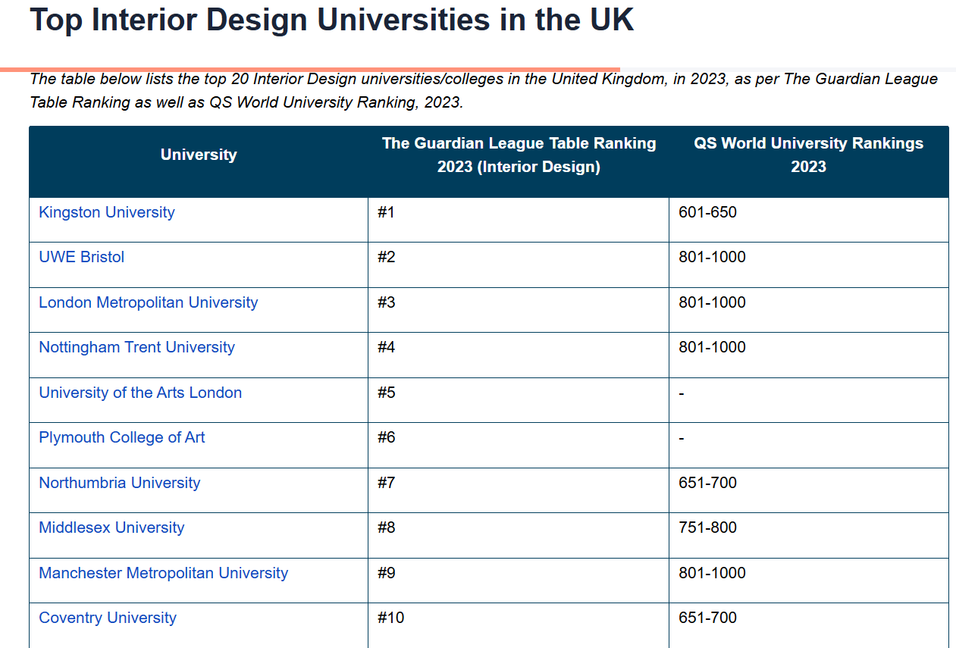
Task: Click the London Metropolitan University link
Action: [149, 302]
